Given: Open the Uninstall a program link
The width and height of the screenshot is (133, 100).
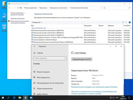Looking at the screenshot, I should 18,18.
